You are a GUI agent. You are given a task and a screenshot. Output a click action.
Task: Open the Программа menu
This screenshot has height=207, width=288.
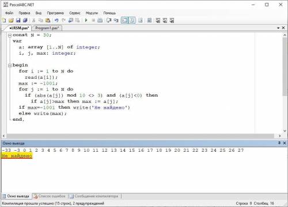click(x=55, y=13)
